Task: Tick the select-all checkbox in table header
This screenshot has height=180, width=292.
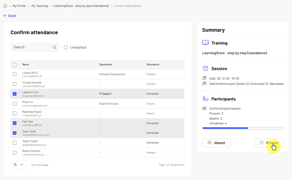Action: pyautogui.click(x=14, y=65)
